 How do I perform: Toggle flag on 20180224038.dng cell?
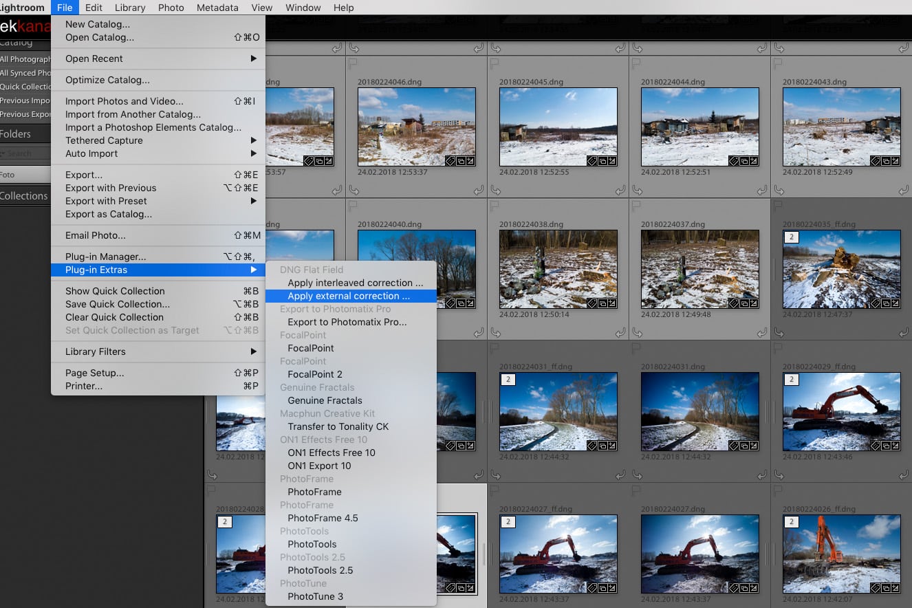click(x=496, y=206)
